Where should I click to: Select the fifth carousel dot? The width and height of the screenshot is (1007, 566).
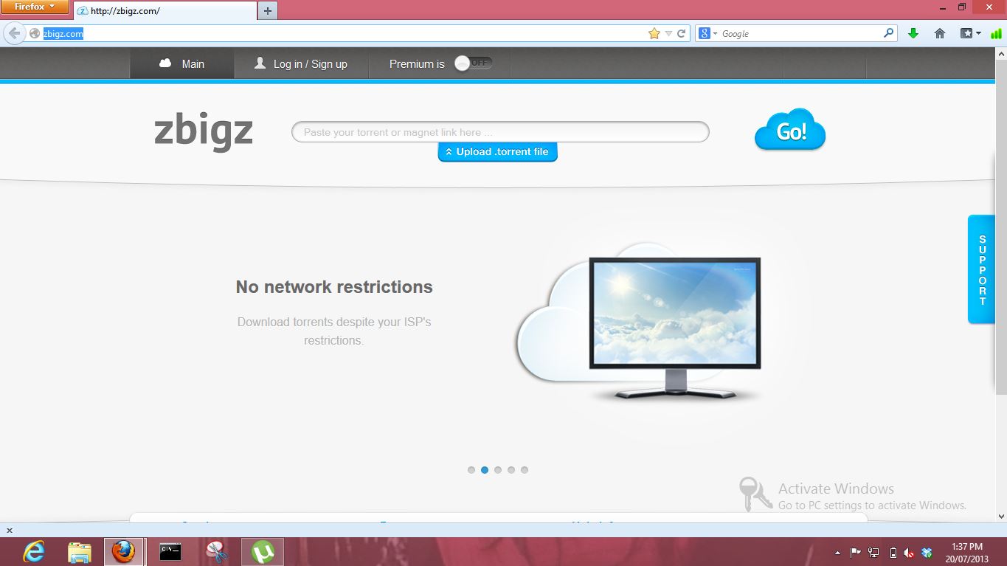tap(525, 470)
